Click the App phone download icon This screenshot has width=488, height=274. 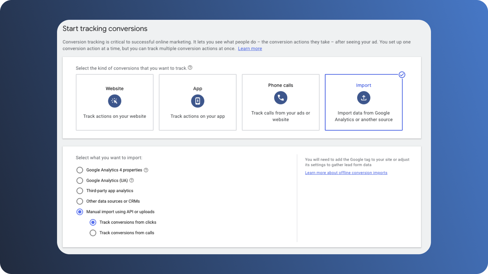coord(198,101)
